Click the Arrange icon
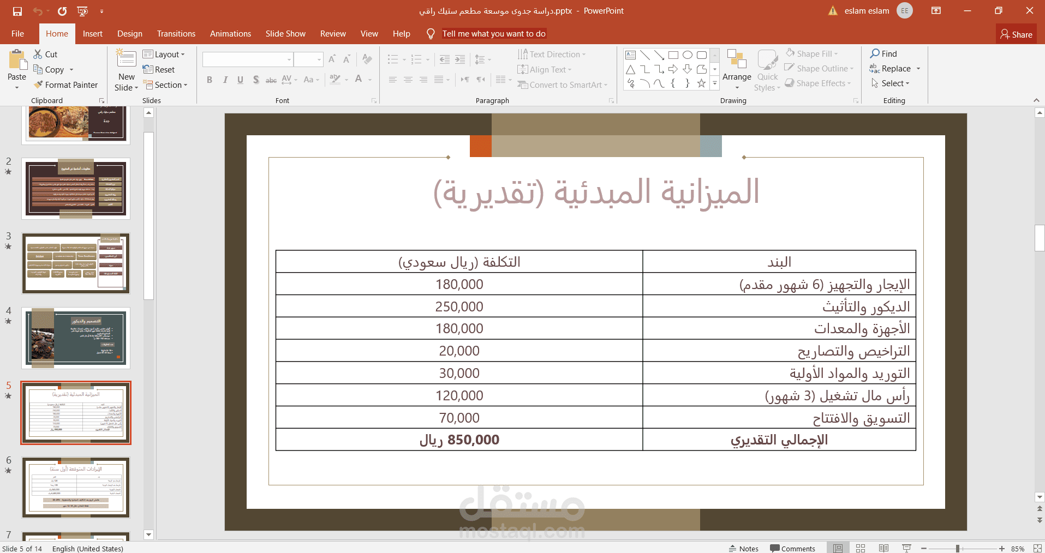This screenshot has height=553, width=1045. [737, 59]
